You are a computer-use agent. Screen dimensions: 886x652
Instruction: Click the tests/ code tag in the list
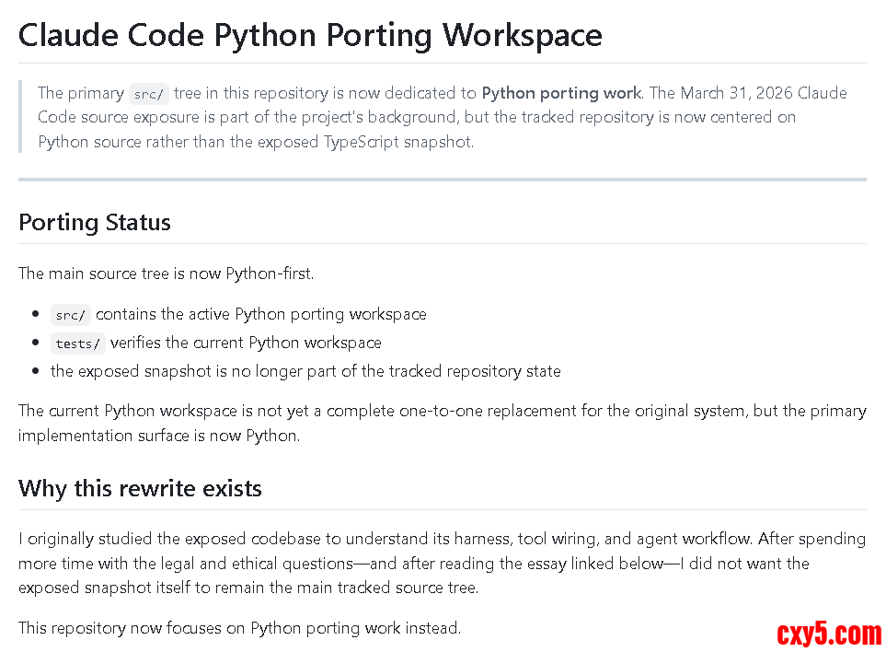77,343
